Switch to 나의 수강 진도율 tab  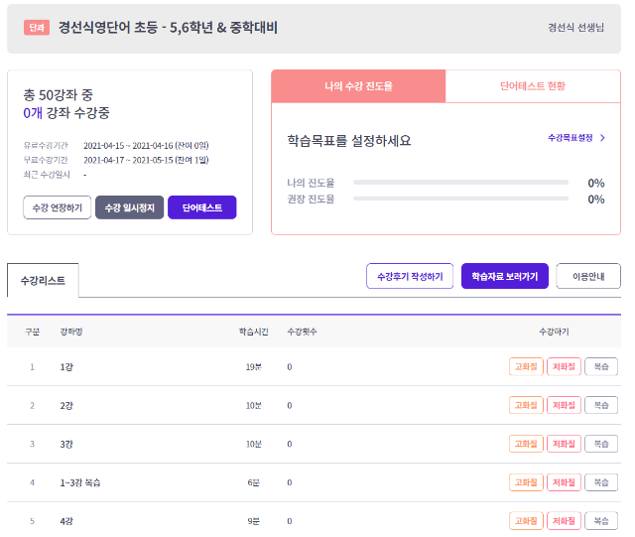pos(358,86)
